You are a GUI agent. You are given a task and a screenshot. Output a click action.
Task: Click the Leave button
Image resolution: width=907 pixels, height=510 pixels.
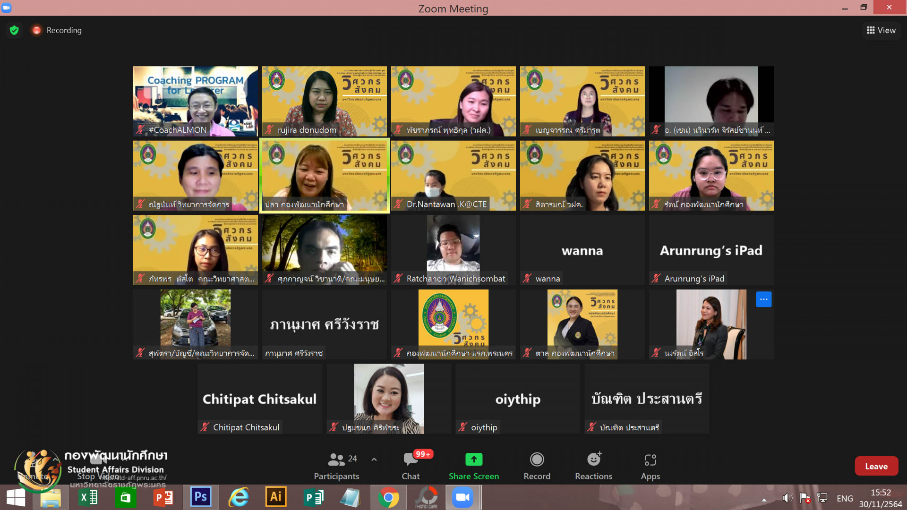click(x=876, y=466)
